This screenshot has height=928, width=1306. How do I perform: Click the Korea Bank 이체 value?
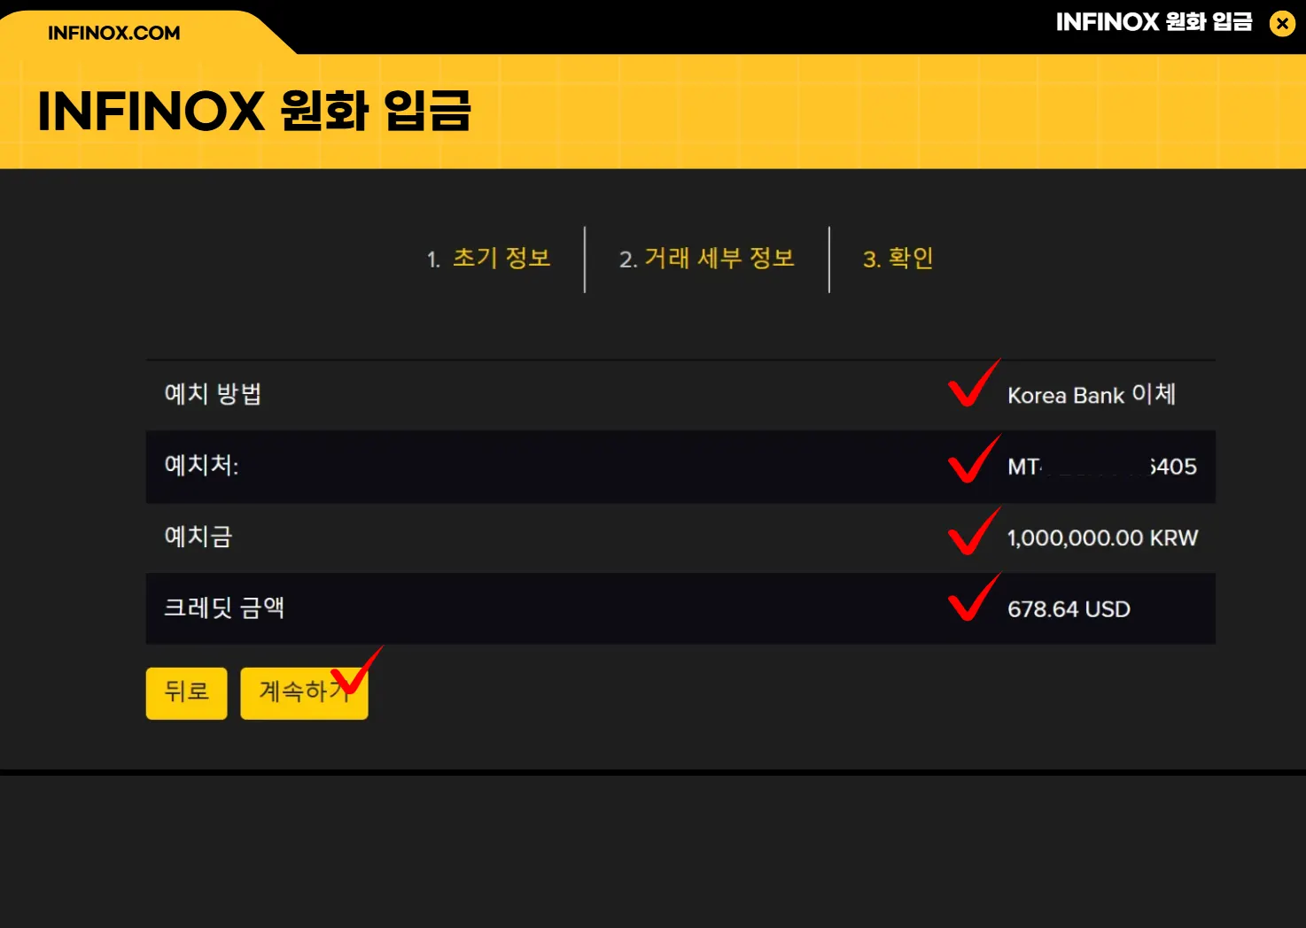click(1092, 395)
